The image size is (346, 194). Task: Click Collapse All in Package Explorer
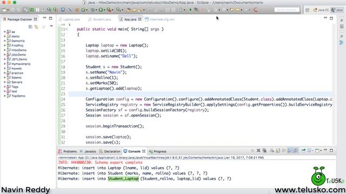[x=30, y=26]
